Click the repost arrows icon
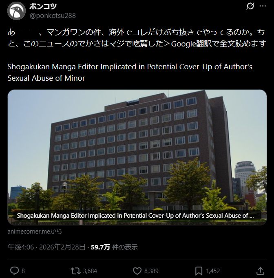Image resolution: width=274 pixels, height=278 pixels. (x=76, y=271)
